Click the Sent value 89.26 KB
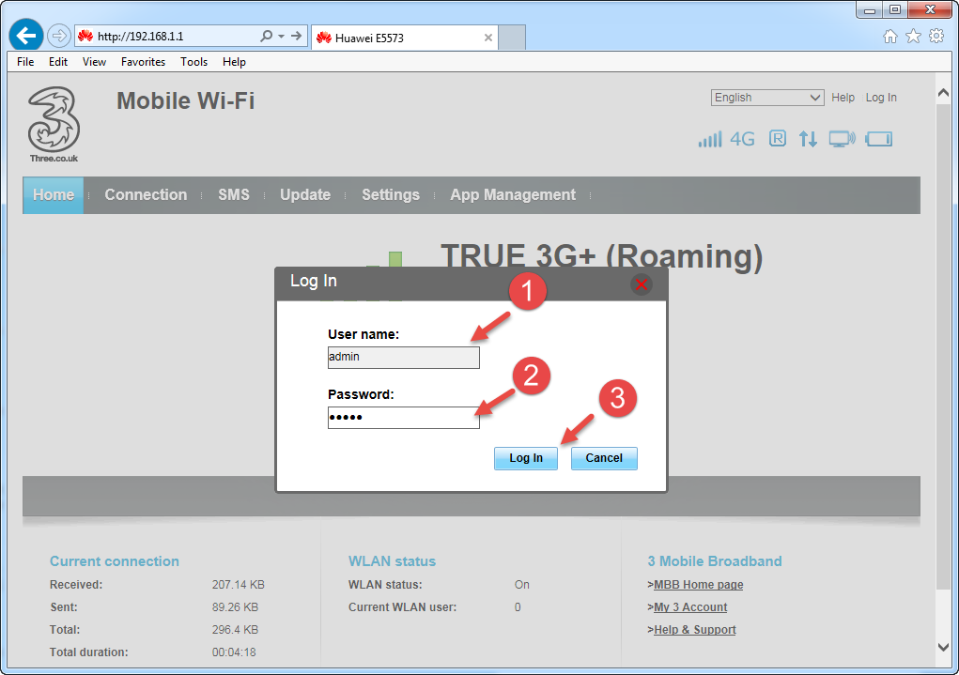The width and height of the screenshot is (959, 675). [x=236, y=607]
